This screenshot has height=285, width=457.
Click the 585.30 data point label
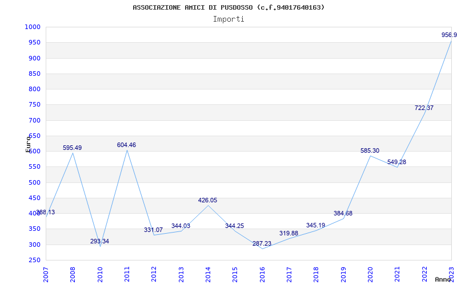(370, 151)
